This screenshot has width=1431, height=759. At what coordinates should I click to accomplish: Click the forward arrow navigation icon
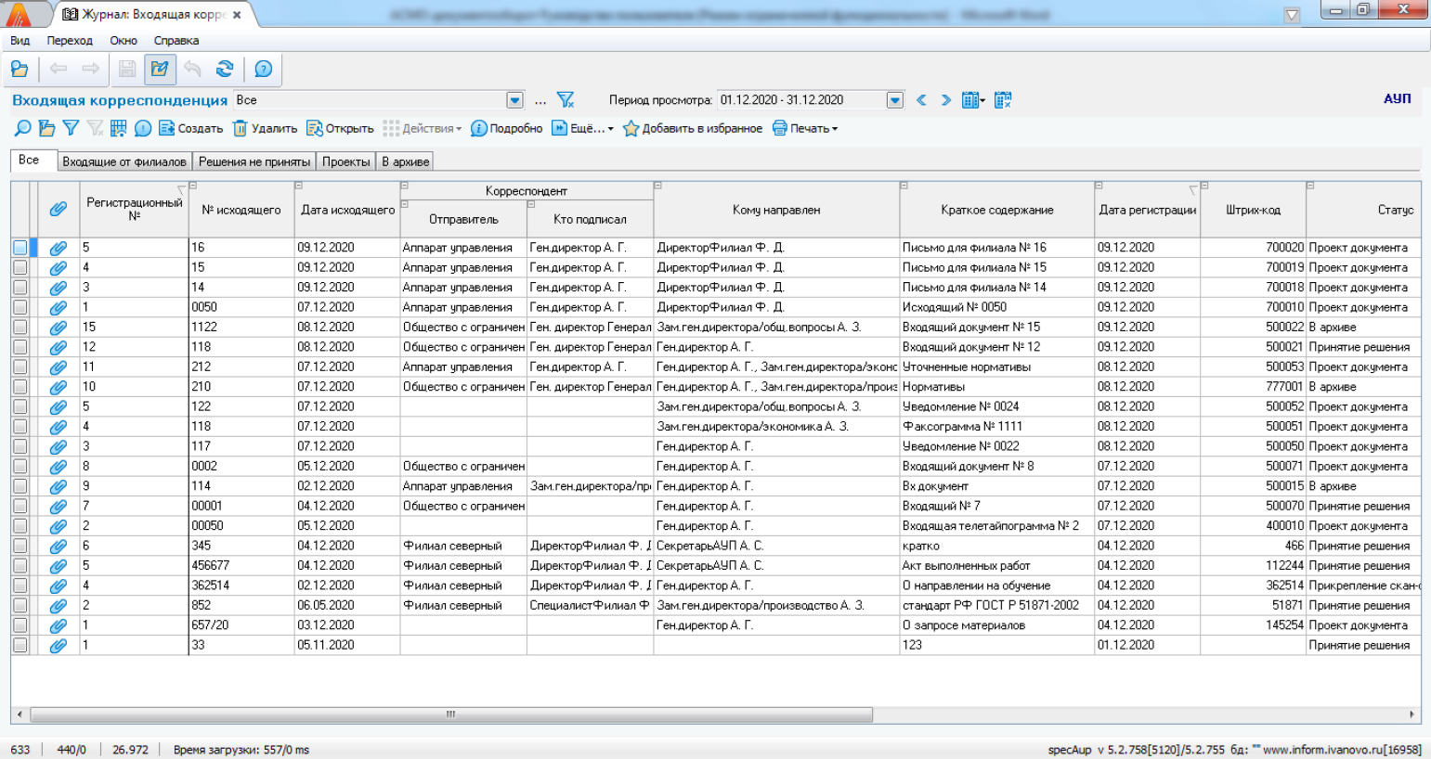click(91, 69)
